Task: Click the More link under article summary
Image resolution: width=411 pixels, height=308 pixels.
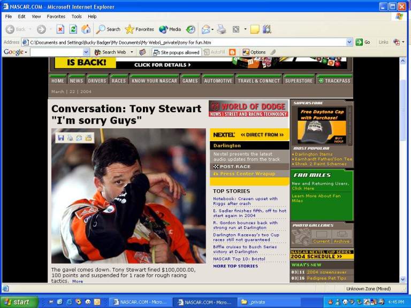Action: pyautogui.click(x=78, y=281)
